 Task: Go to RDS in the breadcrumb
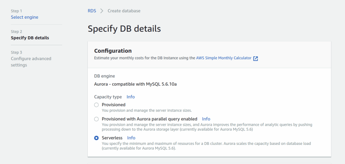point(92,11)
